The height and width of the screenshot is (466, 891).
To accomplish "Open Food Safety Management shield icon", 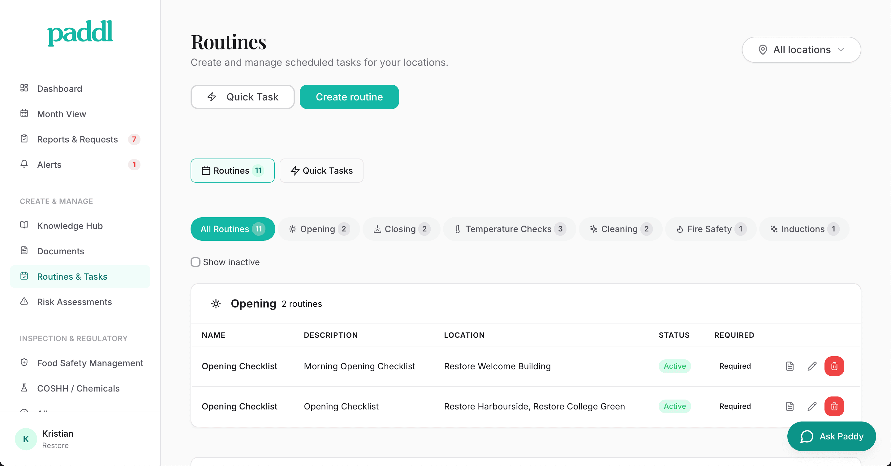I will 24,362.
